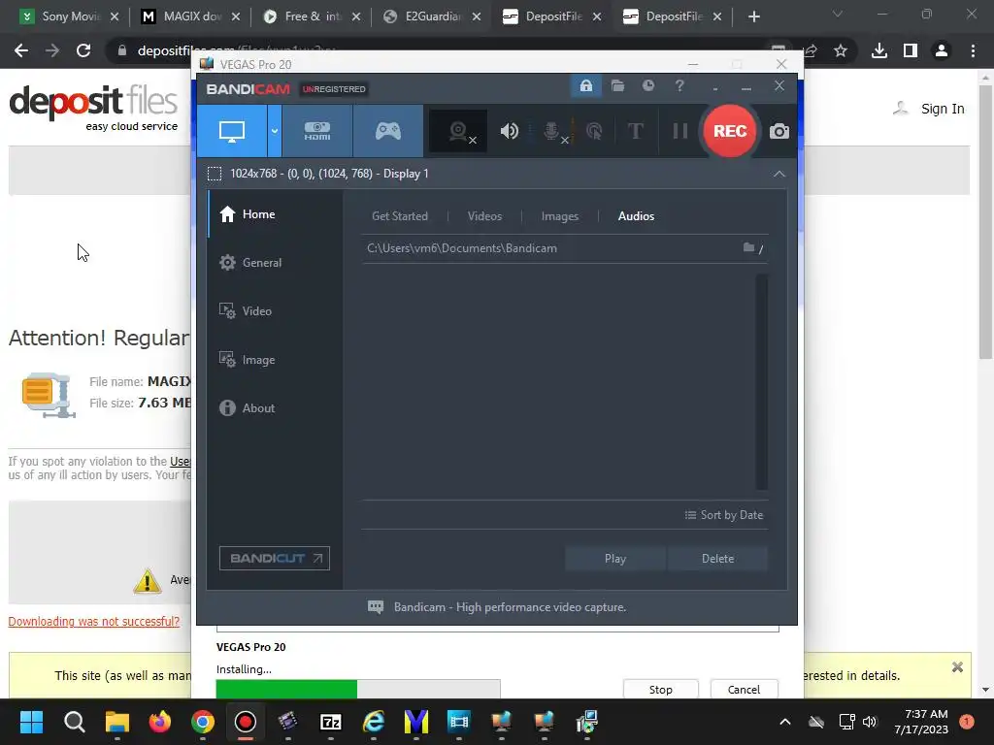The height and width of the screenshot is (745, 994).
Task: Click DepositFiles logo
Action: click(94, 108)
